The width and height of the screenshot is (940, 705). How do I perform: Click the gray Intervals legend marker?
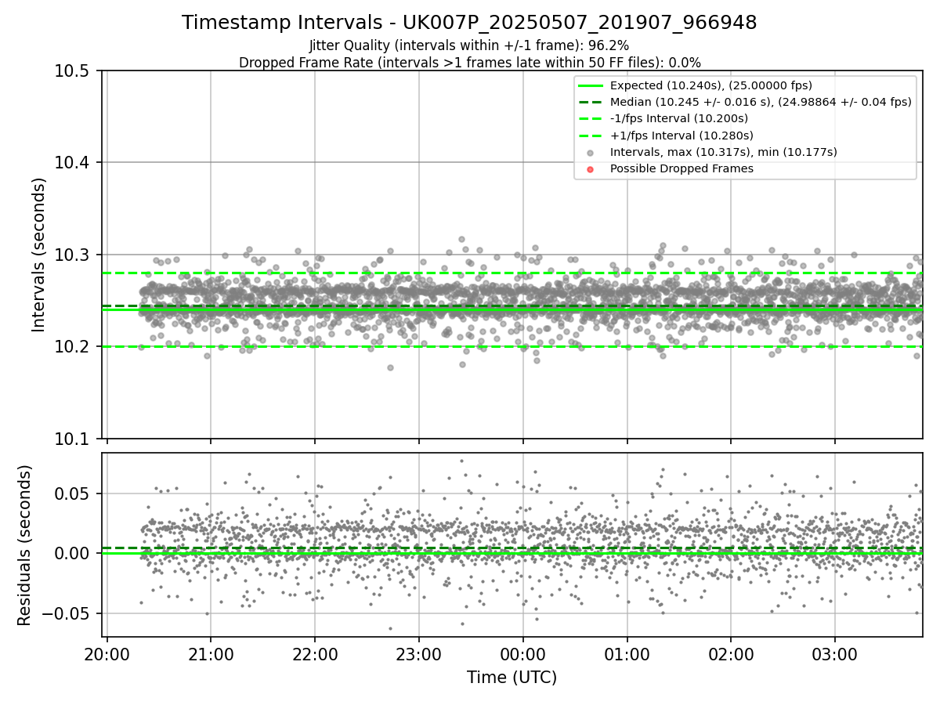coord(591,153)
